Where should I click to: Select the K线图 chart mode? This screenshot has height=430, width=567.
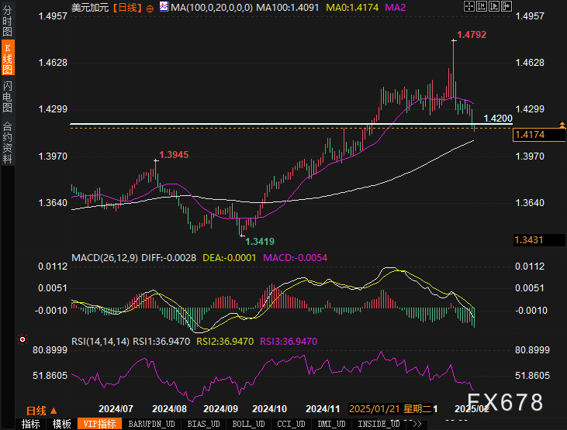tap(8, 57)
